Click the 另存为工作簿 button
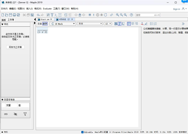Image resolution: width=188 pixels, height=134 pixels. coord(15,47)
